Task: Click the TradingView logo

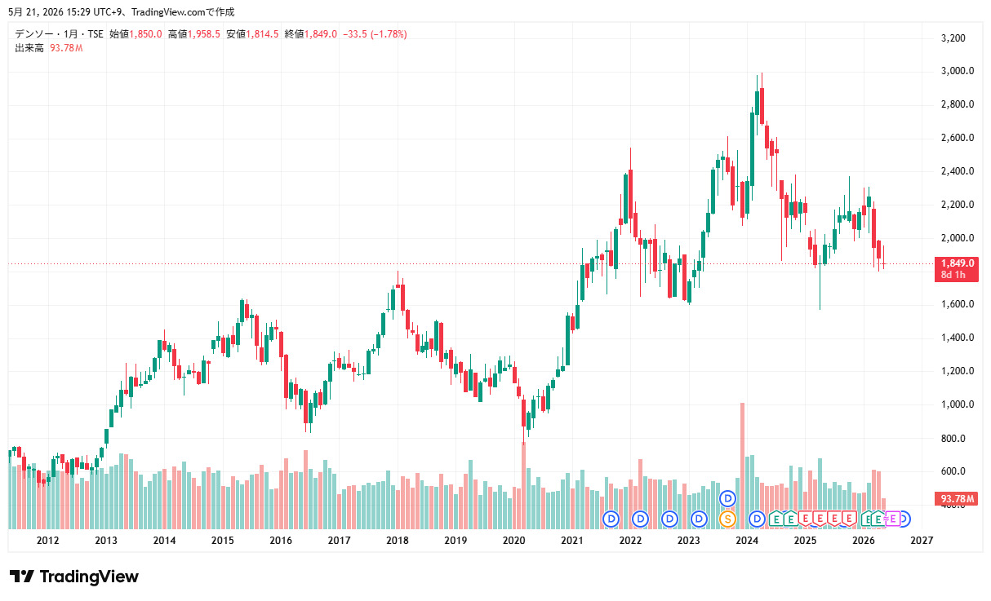Action: pos(74,577)
